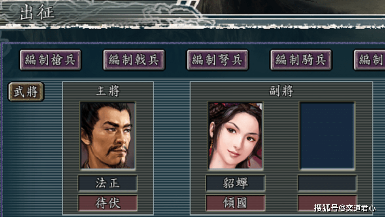Click the 主將 panel header
The image size is (385, 217).
[x=108, y=91]
